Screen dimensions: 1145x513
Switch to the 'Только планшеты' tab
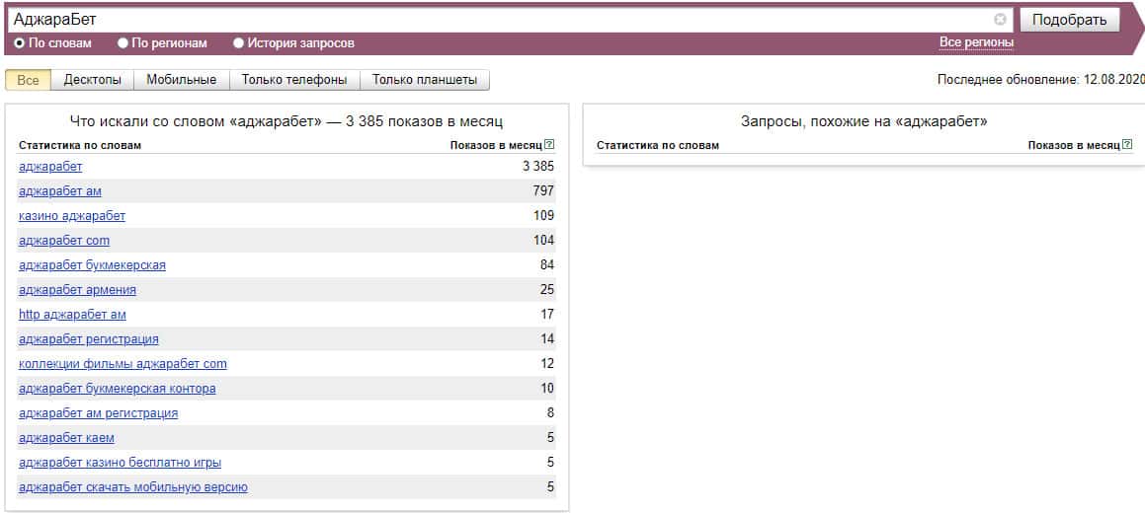tap(425, 80)
